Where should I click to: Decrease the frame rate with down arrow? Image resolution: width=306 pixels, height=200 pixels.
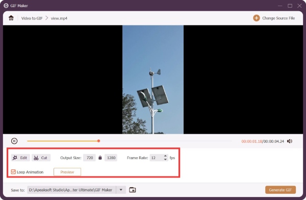click(165, 159)
